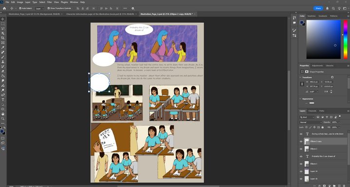The height and width of the screenshot is (187, 350).
Task: Click the W width field in Transform
Action: pyautogui.click(x=314, y=82)
